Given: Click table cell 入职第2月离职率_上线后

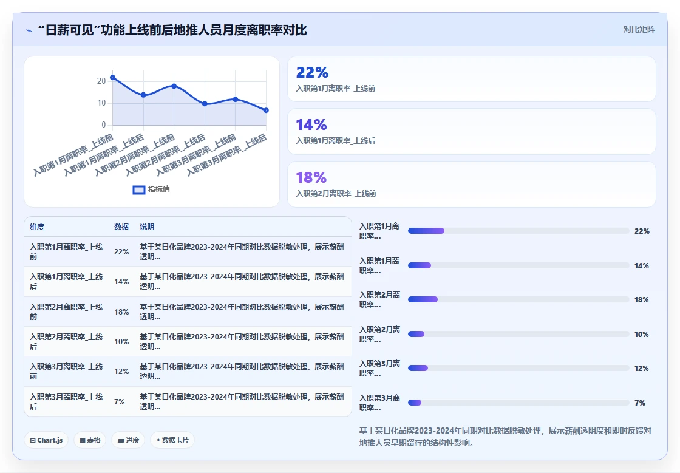Looking at the screenshot, I should click(66, 342).
